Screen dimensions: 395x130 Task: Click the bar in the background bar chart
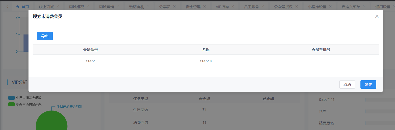point(26,43)
